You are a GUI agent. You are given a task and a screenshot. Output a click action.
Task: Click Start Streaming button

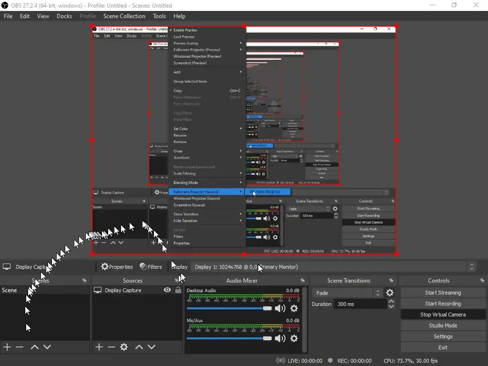tap(443, 293)
